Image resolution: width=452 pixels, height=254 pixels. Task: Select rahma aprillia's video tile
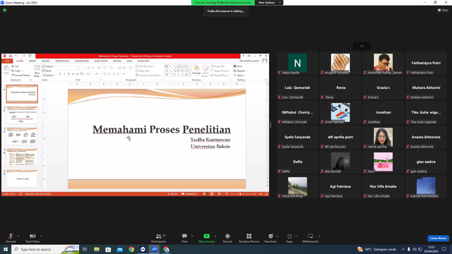pos(383,137)
